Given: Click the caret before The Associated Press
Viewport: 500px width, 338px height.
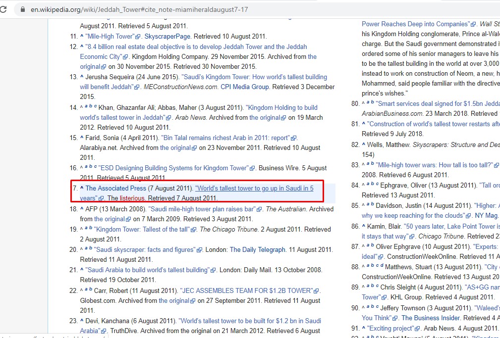Looking at the screenshot, I should pos(82,188).
